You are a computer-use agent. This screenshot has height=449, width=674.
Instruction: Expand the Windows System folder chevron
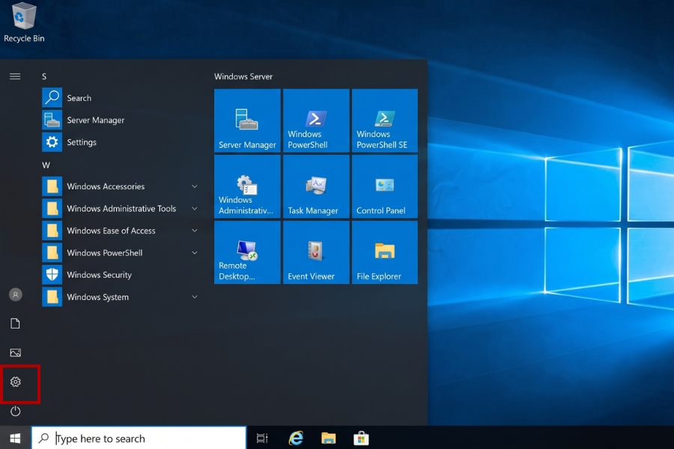click(194, 297)
